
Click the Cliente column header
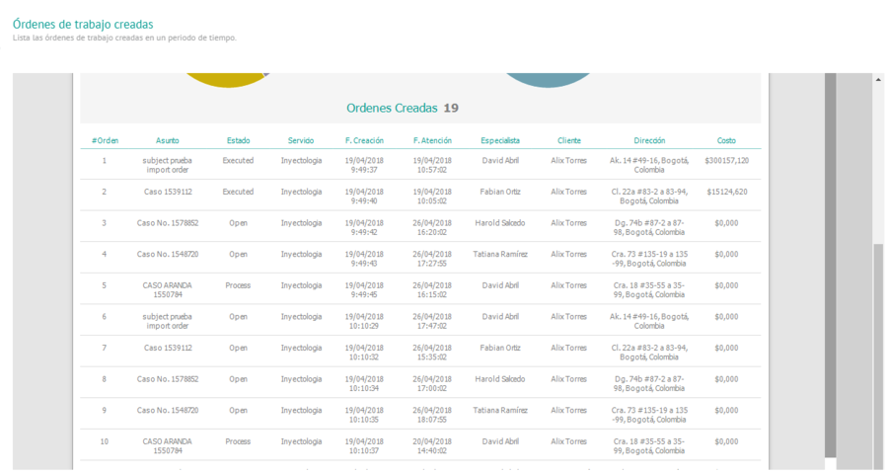click(568, 140)
